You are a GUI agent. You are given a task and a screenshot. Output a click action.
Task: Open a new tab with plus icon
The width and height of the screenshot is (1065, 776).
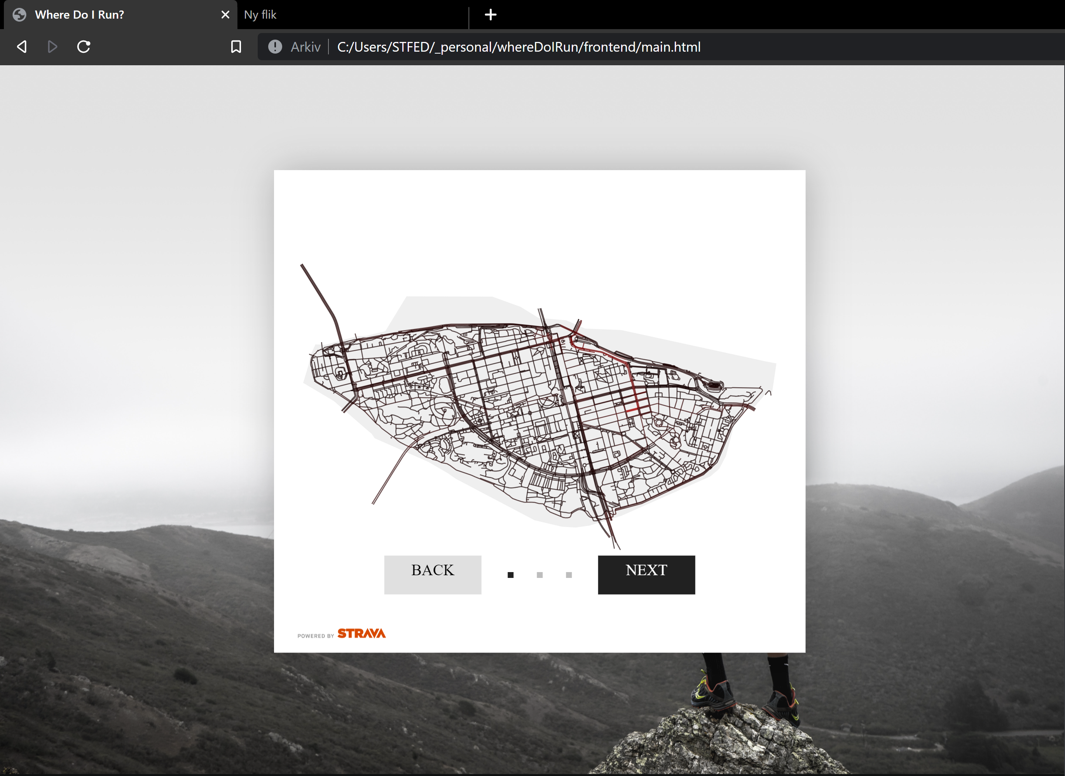(490, 14)
